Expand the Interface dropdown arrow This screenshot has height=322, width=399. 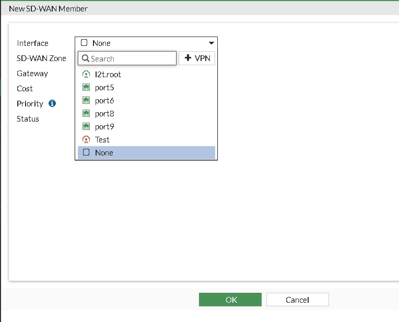(211, 43)
